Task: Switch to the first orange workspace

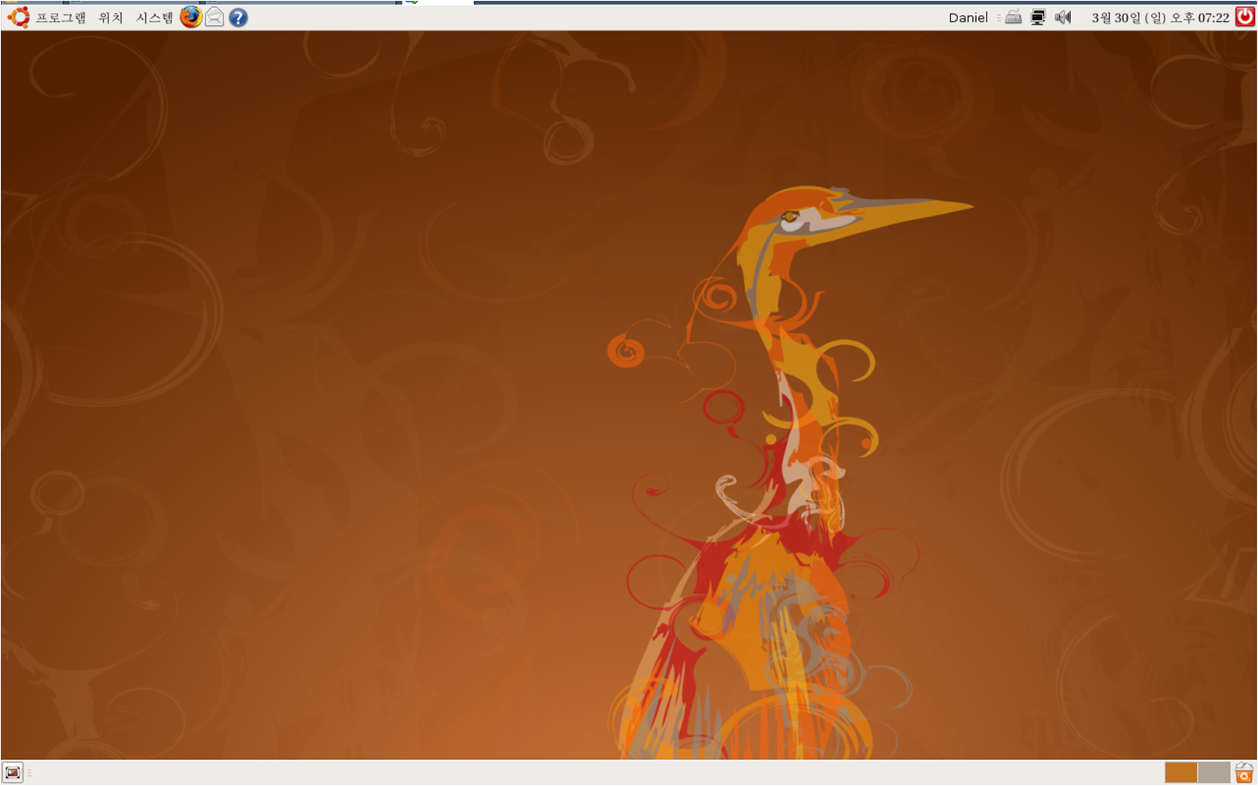Action: click(1181, 773)
